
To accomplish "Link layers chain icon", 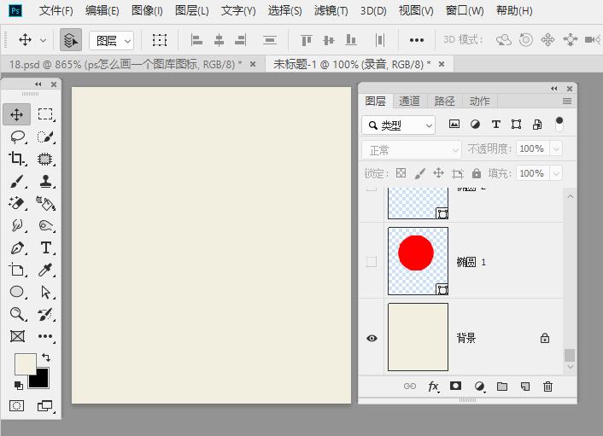I will tap(410, 386).
